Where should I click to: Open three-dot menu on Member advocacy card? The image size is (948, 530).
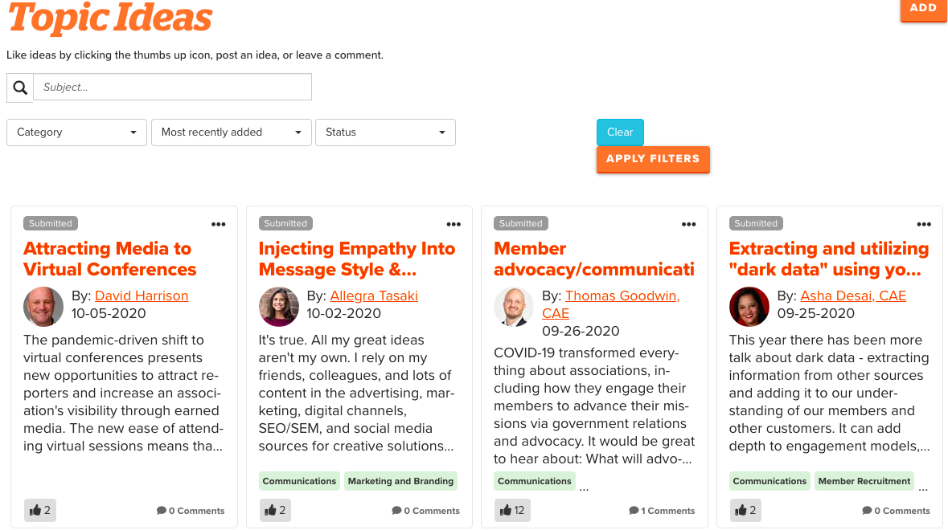point(689,224)
